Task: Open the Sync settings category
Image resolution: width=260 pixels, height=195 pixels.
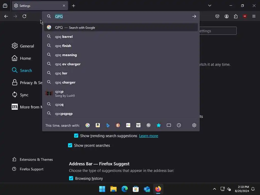Action: pyautogui.click(x=20, y=95)
